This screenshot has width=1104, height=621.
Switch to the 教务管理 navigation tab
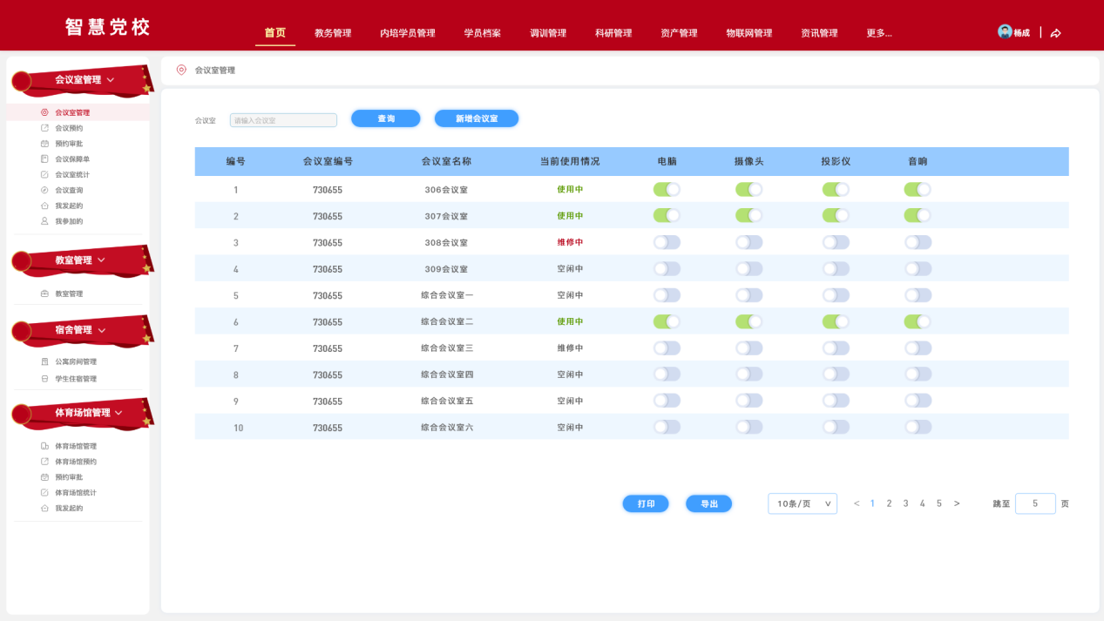(x=333, y=33)
